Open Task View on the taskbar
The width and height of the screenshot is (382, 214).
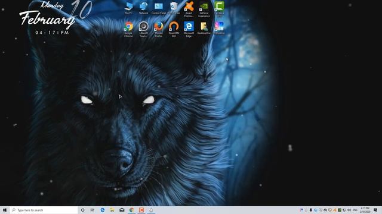click(x=93, y=210)
